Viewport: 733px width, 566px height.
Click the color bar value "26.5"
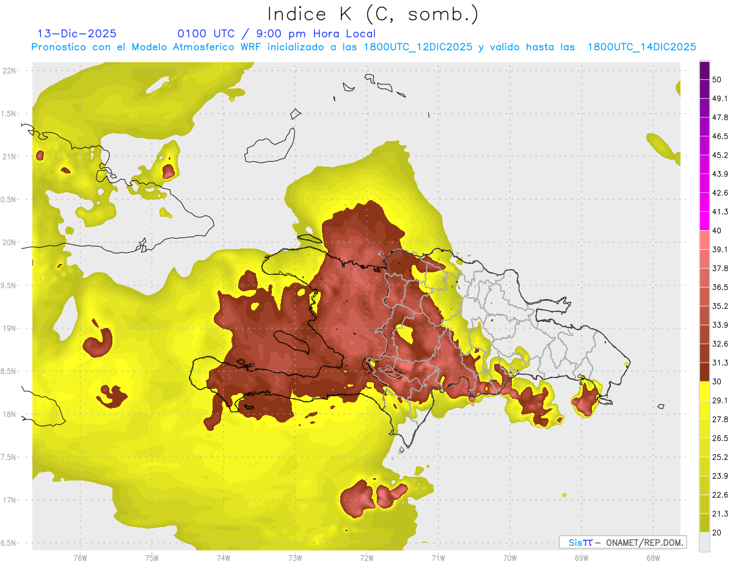pos(720,438)
